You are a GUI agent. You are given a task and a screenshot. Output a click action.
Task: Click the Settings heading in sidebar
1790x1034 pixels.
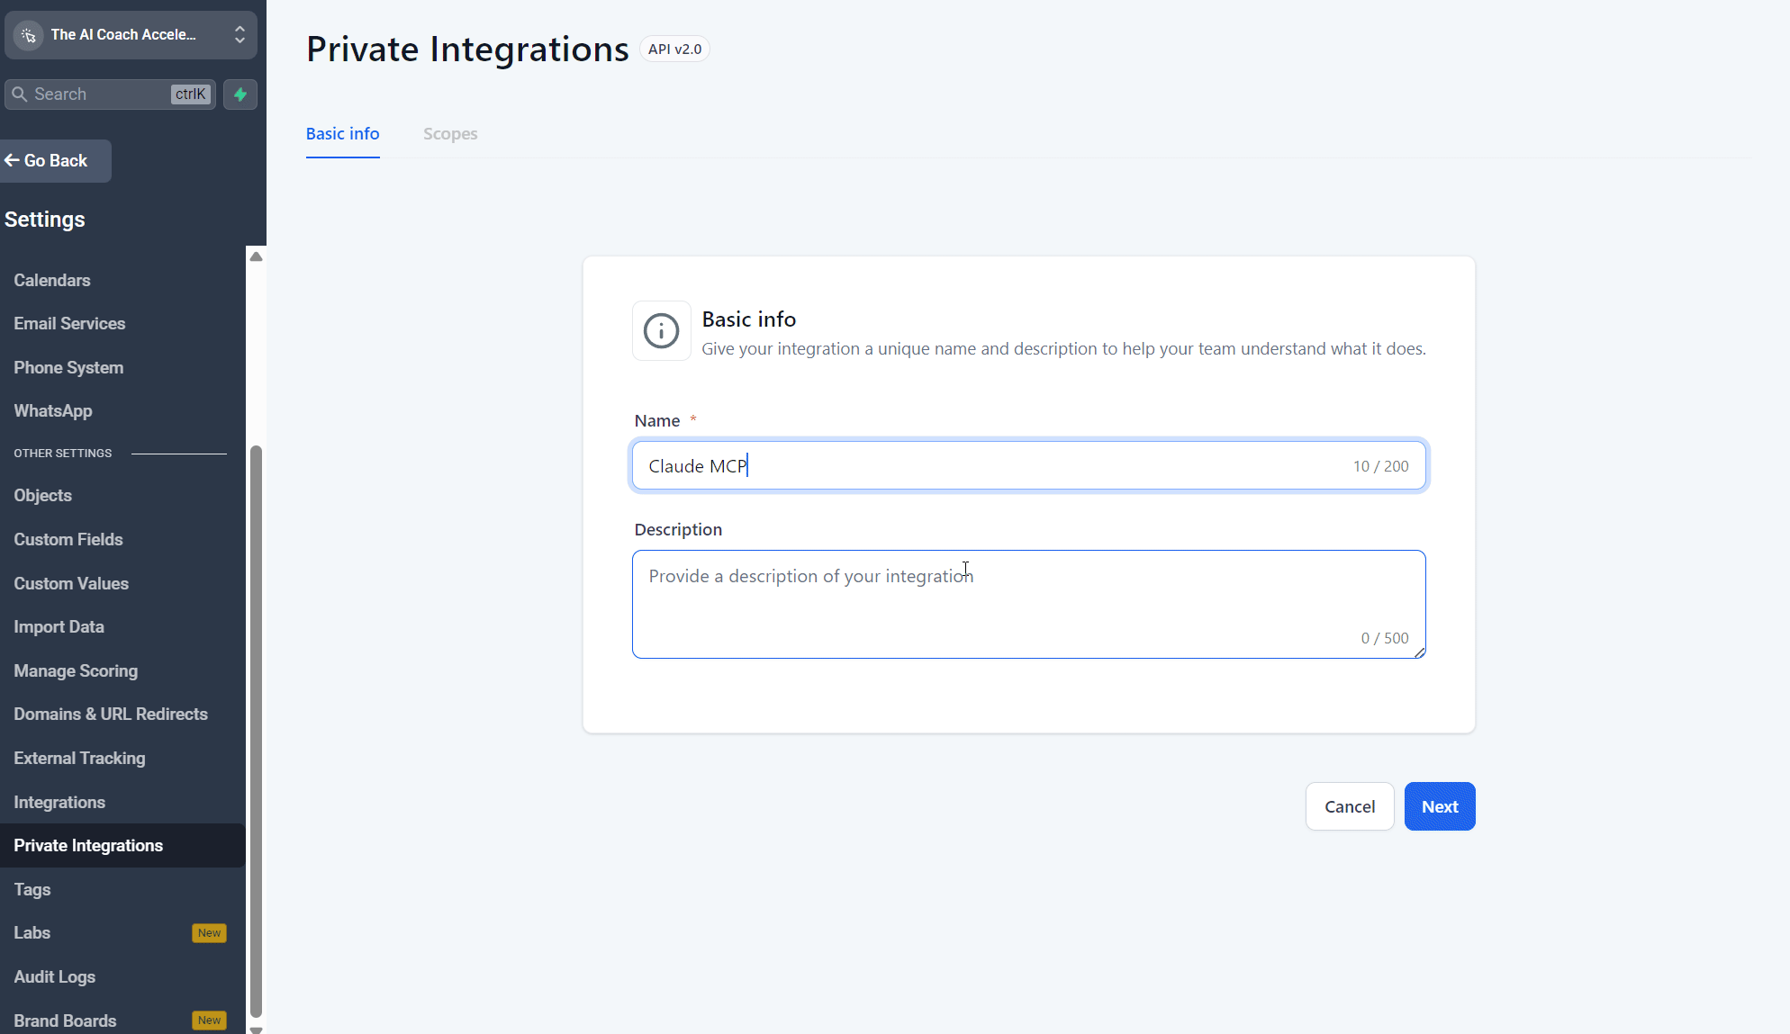(45, 220)
